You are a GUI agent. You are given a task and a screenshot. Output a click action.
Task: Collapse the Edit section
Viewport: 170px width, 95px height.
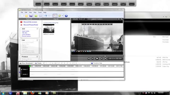tap(37, 40)
